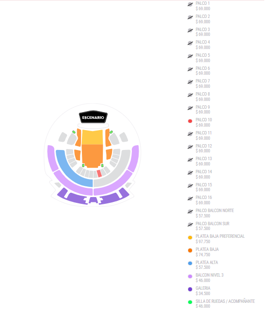Image resolution: width=274 pixels, height=315 pixels.
Task: Select the Palco Balcon Sur legend entry
Action: click(x=212, y=226)
